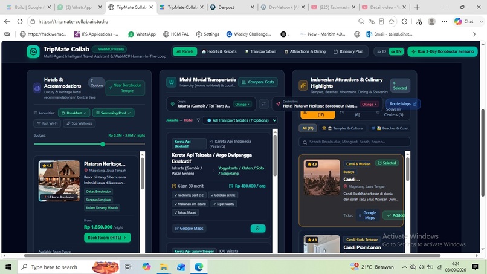
Task: Open Route Maps link
Action: tap(403, 104)
